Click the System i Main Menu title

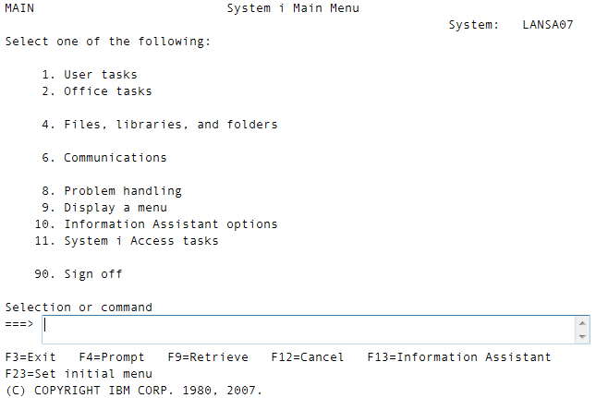[293, 8]
